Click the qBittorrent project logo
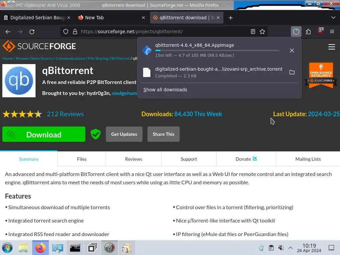The image size is (340, 255). coord(19,81)
